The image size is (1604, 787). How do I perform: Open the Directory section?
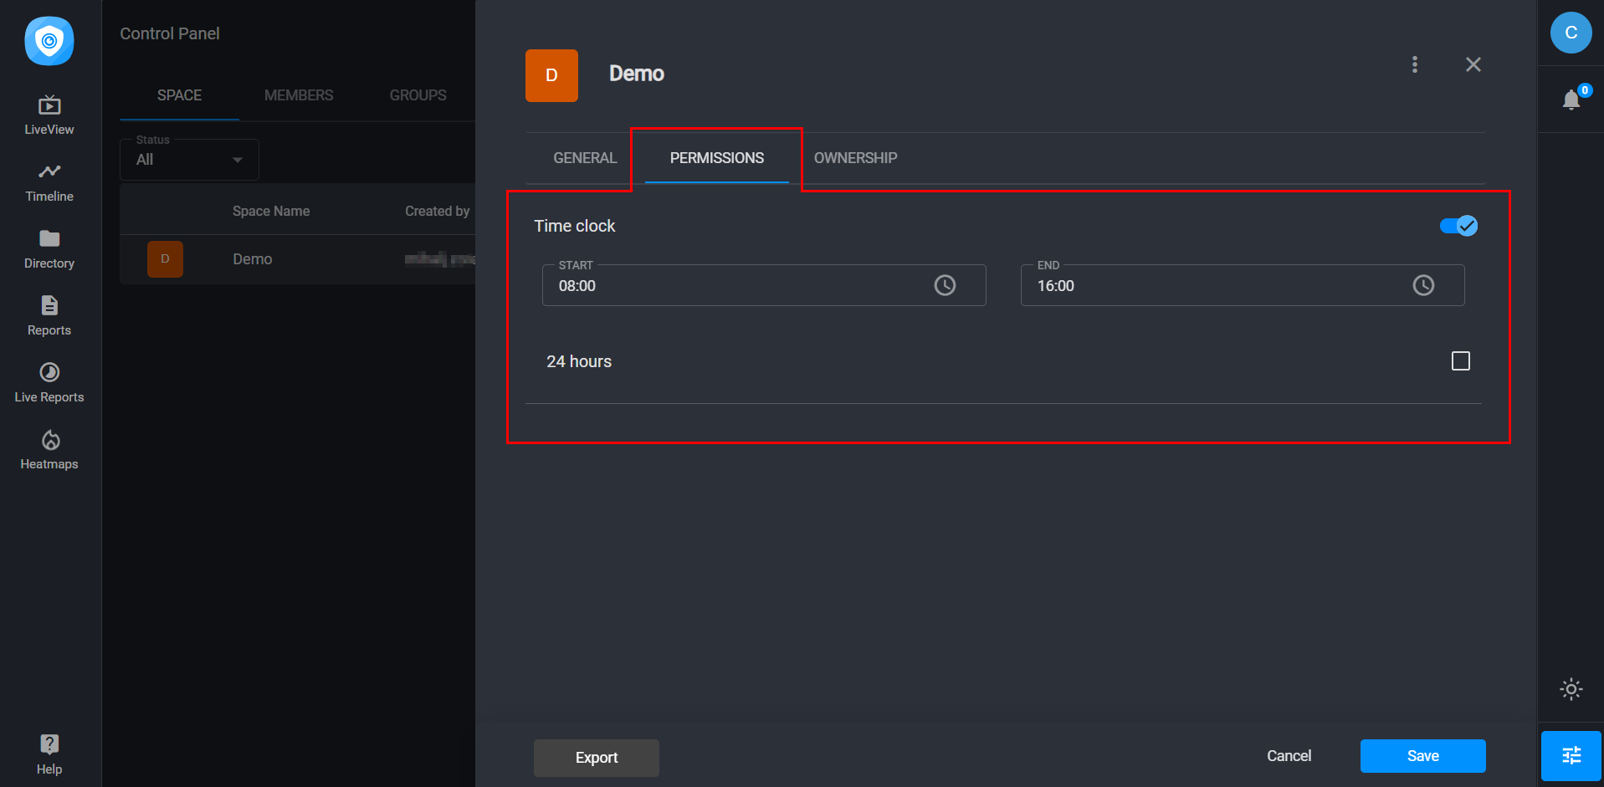(x=49, y=247)
